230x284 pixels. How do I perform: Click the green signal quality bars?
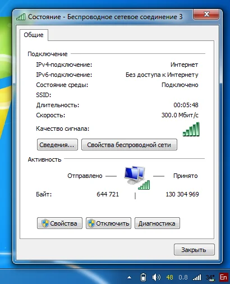point(191,129)
